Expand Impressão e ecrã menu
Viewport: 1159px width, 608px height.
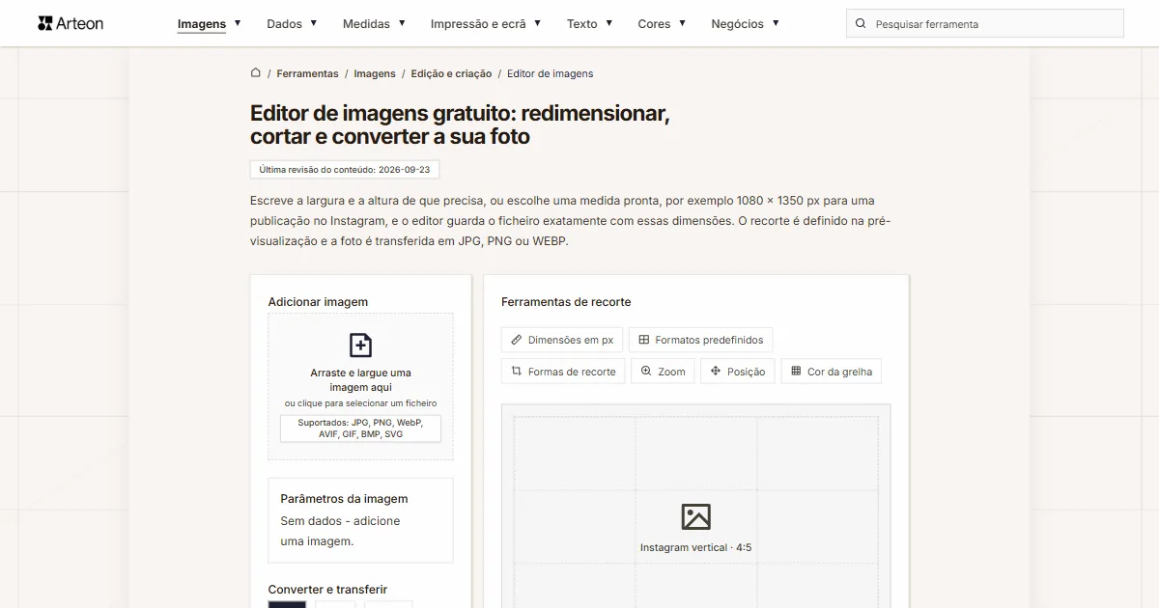point(486,24)
